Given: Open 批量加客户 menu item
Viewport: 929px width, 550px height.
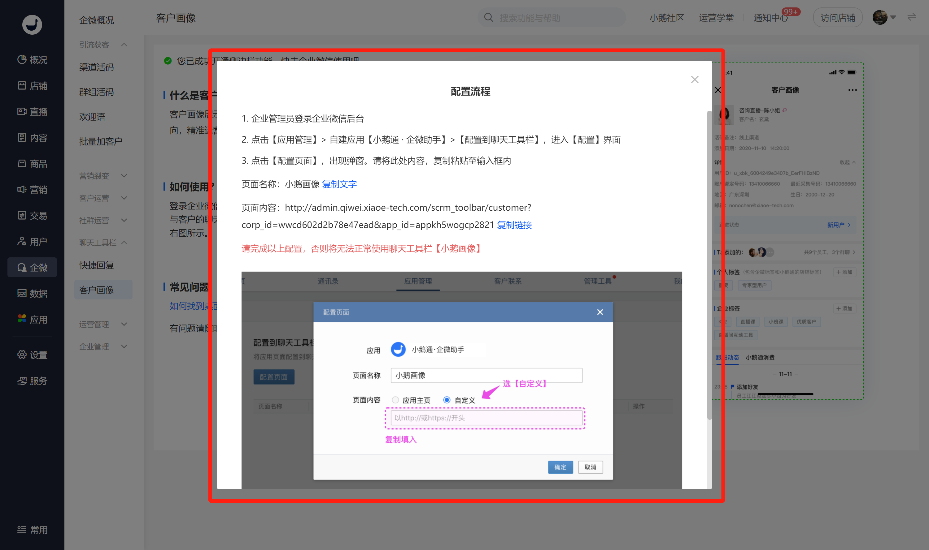Looking at the screenshot, I should pos(101,141).
